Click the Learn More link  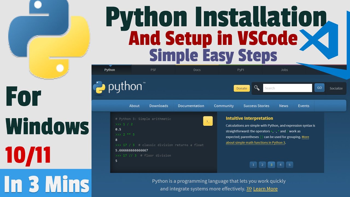265,189
